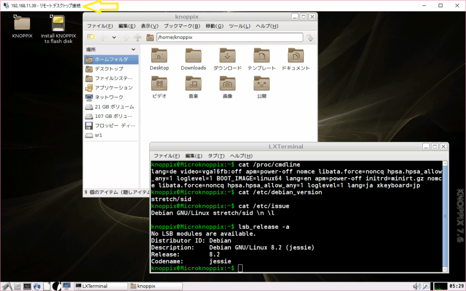Open LXTerminal タブ(T) menu
Image resolution: width=466 pixels, height=291 pixels.
point(216,156)
